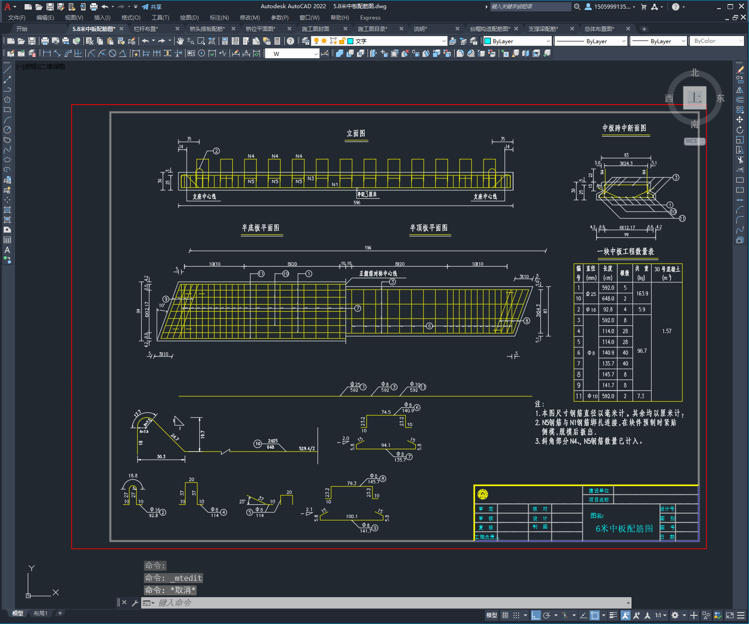Select the Erase modify tool

740,70
